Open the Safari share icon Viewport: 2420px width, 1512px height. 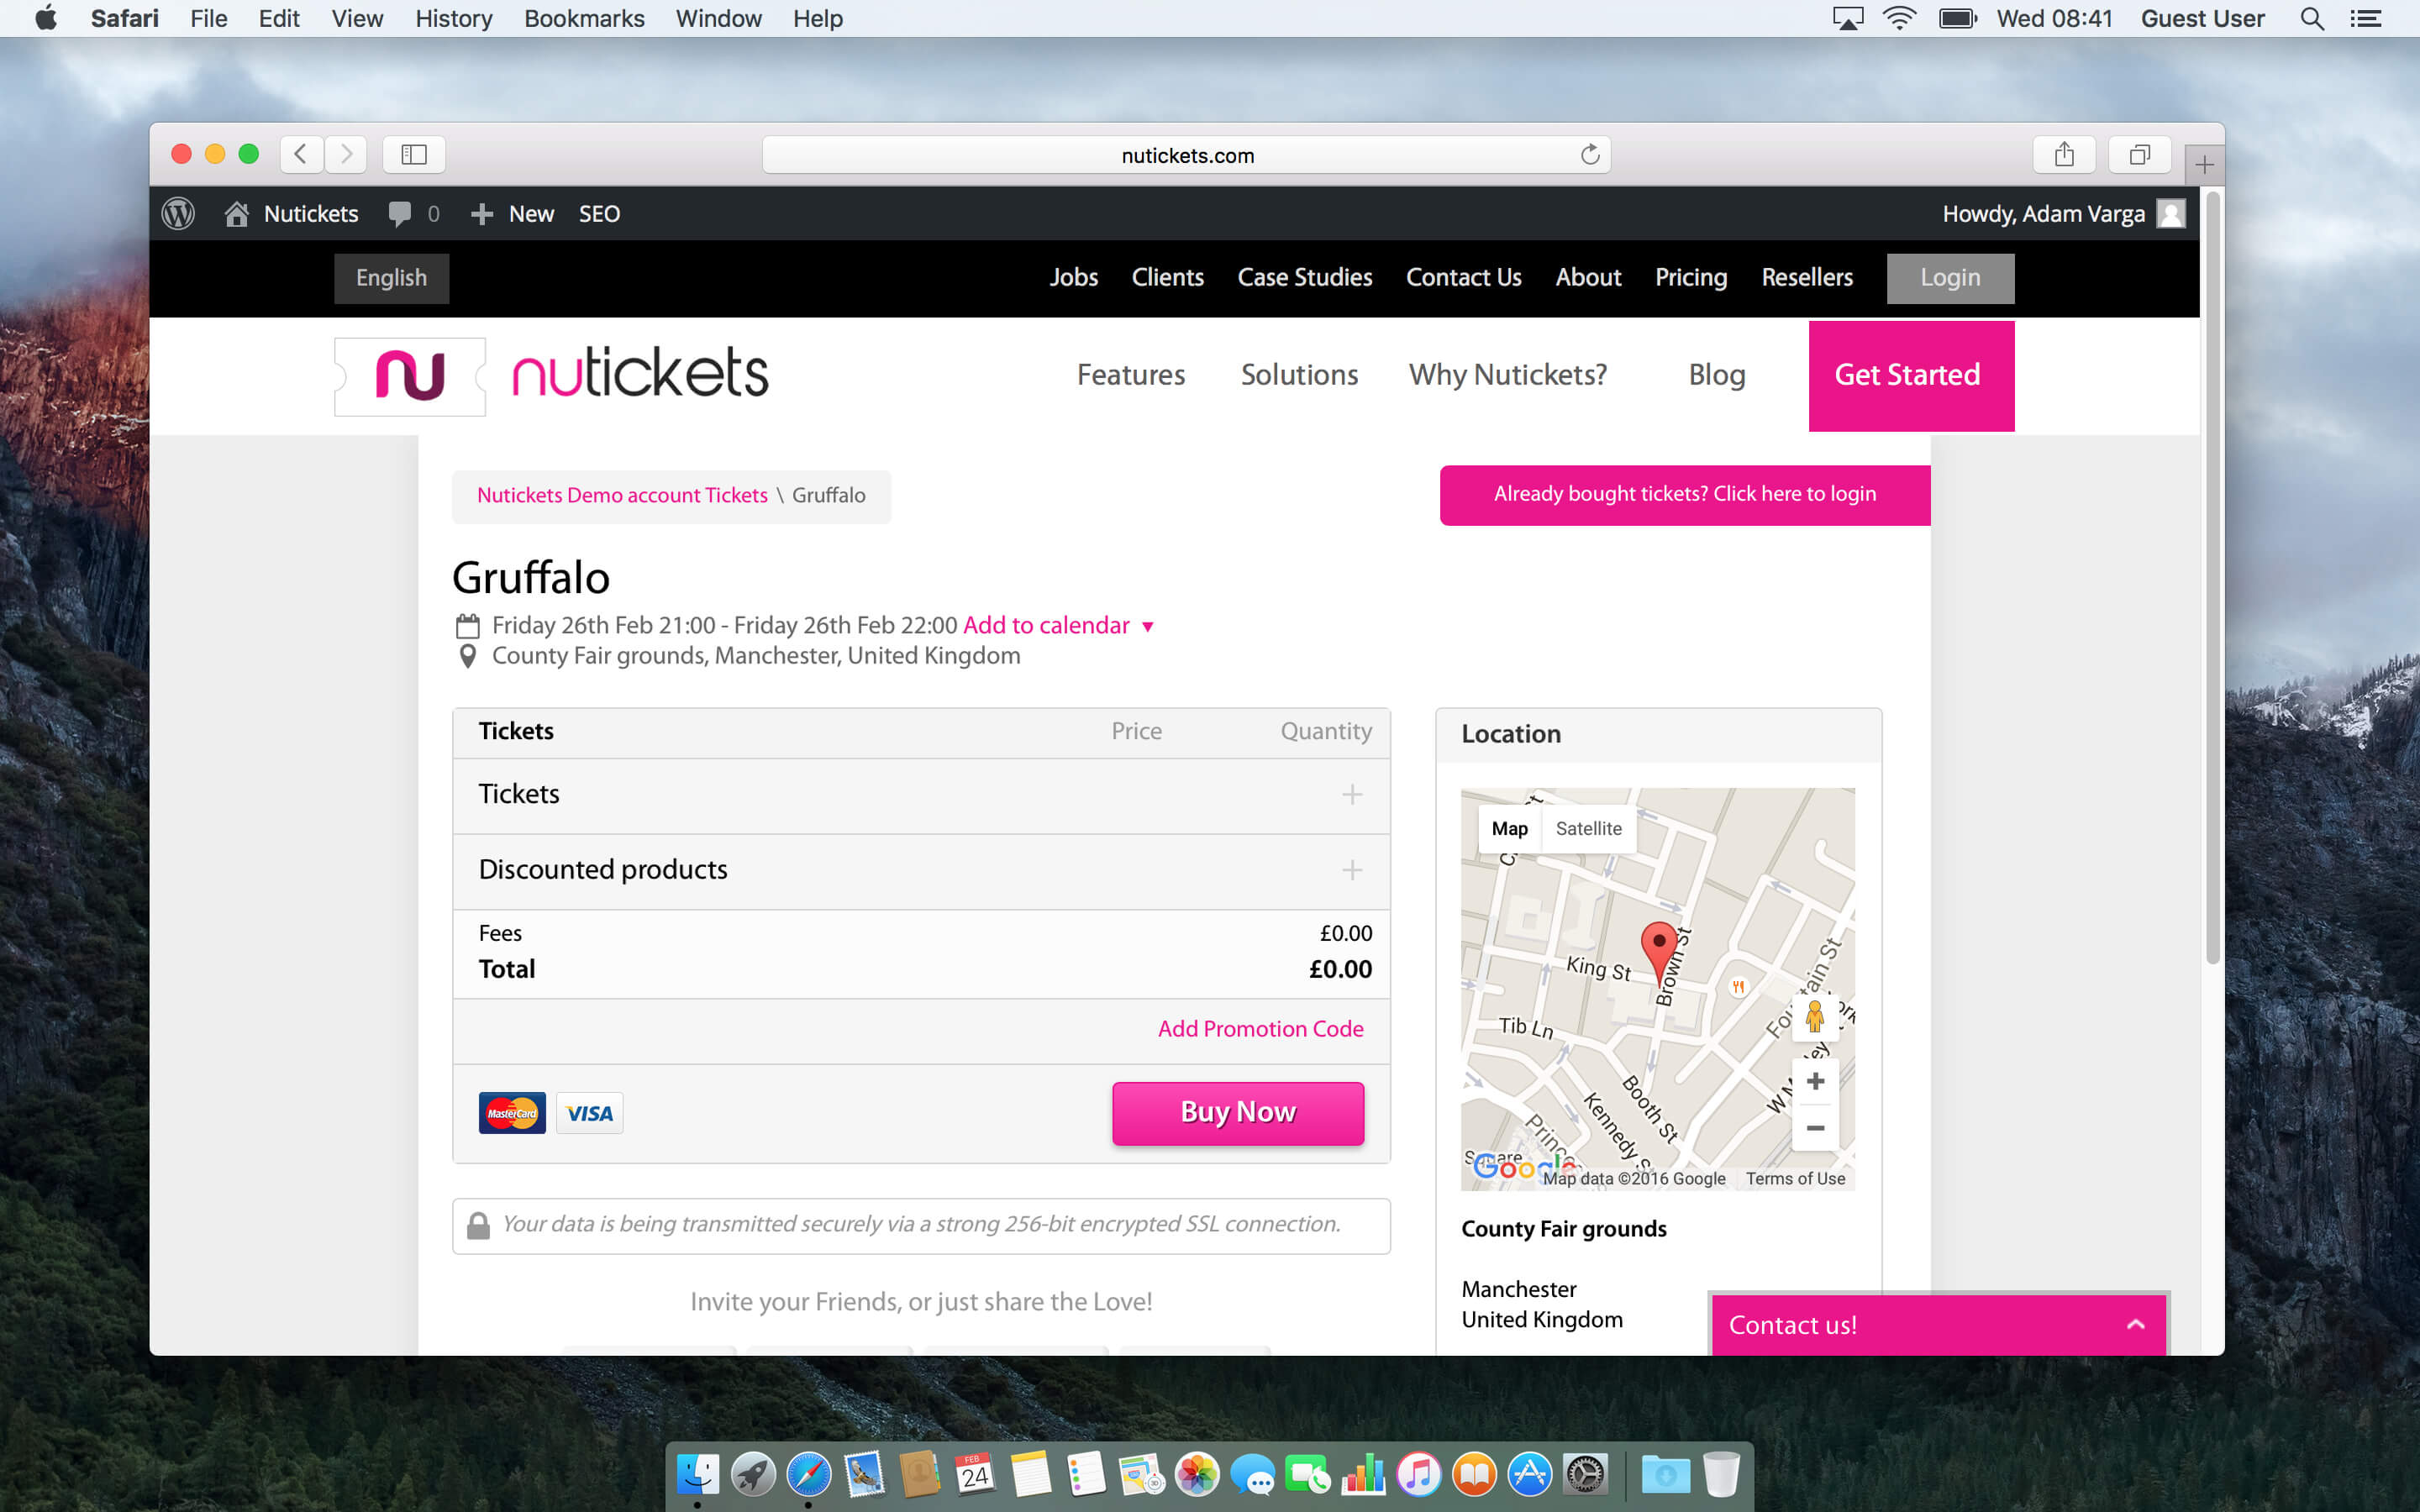2064,155
